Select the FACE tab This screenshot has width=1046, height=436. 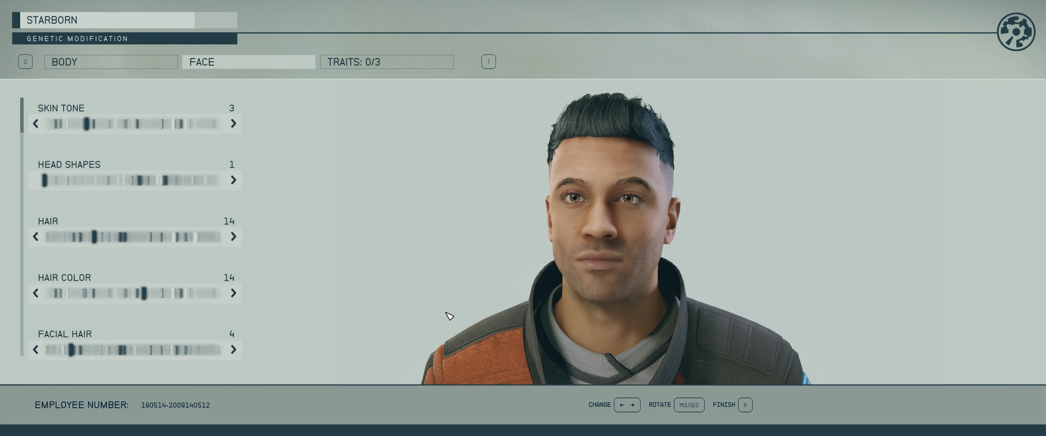[248, 62]
